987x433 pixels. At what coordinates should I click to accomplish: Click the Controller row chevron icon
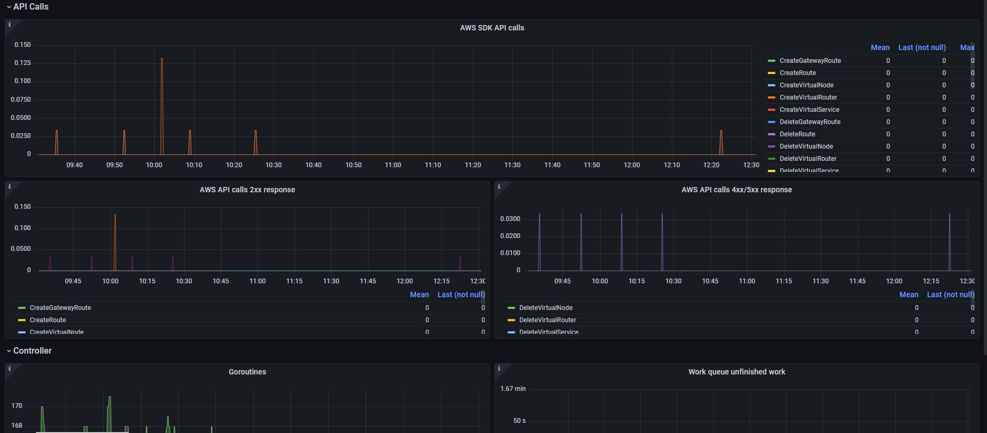pyautogui.click(x=9, y=351)
